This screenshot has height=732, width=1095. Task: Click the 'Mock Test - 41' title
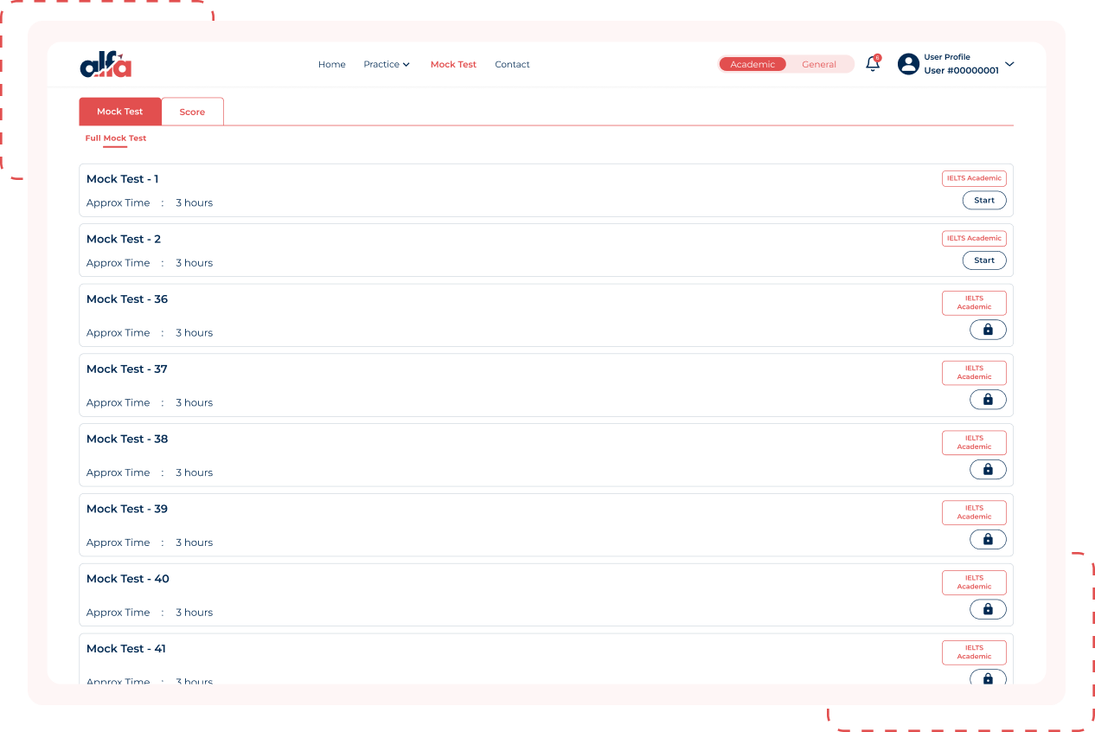pyautogui.click(x=126, y=649)
